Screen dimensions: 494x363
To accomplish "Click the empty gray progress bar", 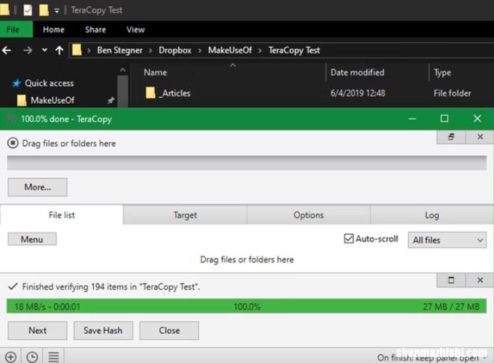I will (247, 163).
